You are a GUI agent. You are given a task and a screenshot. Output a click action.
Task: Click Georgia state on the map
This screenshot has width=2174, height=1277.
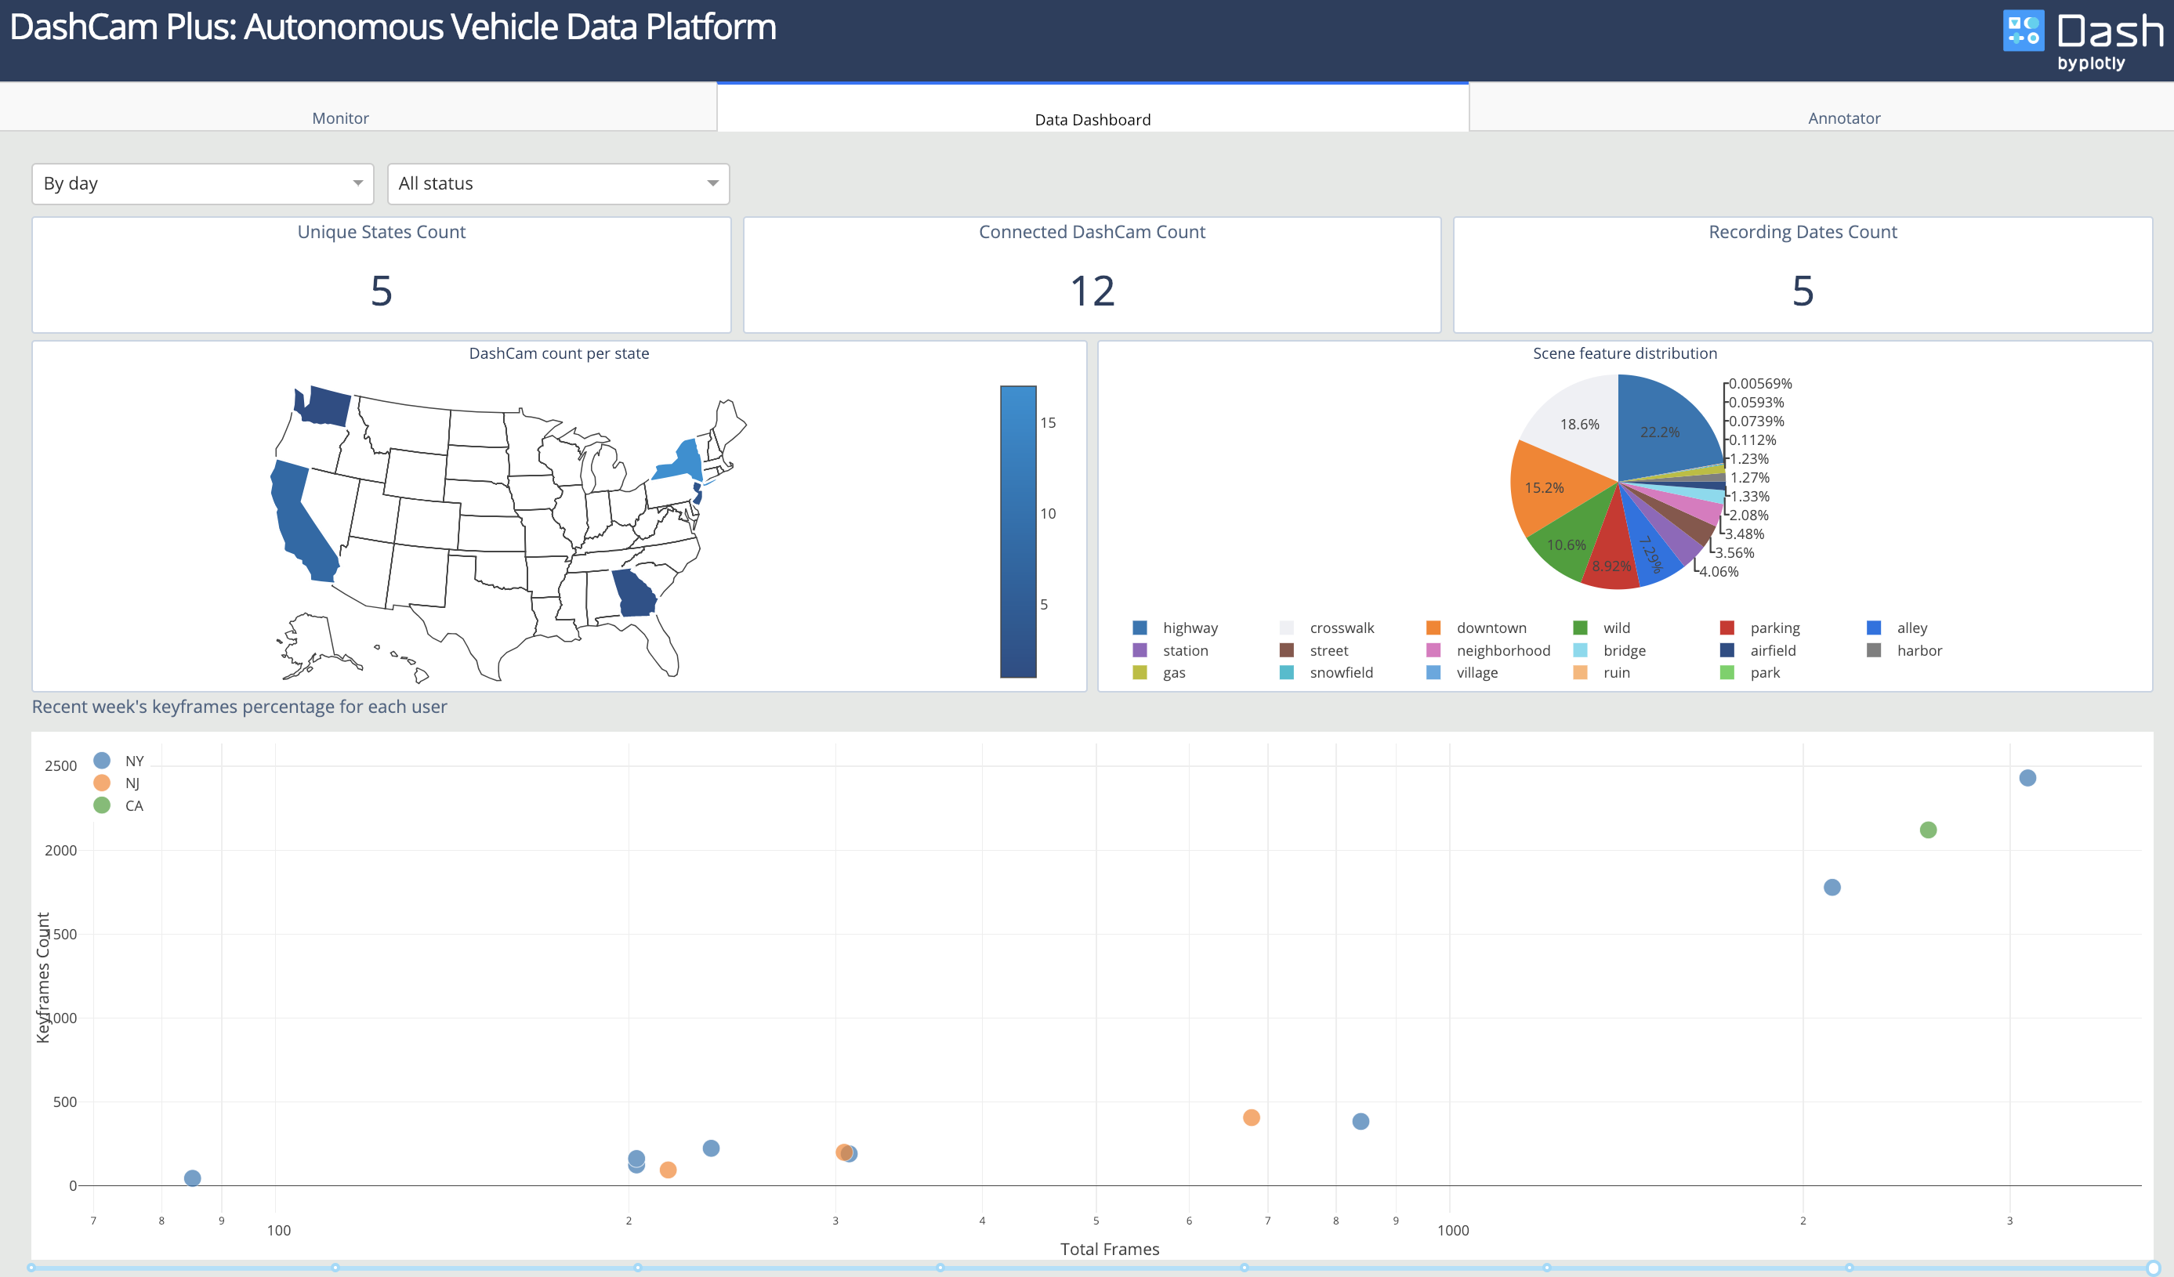click(634, 593)
